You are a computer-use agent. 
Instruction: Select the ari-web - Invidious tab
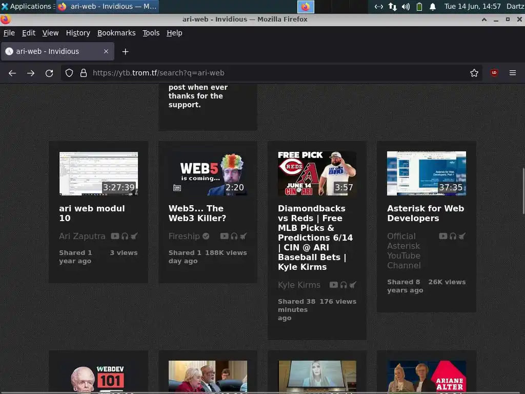point(57,51)
